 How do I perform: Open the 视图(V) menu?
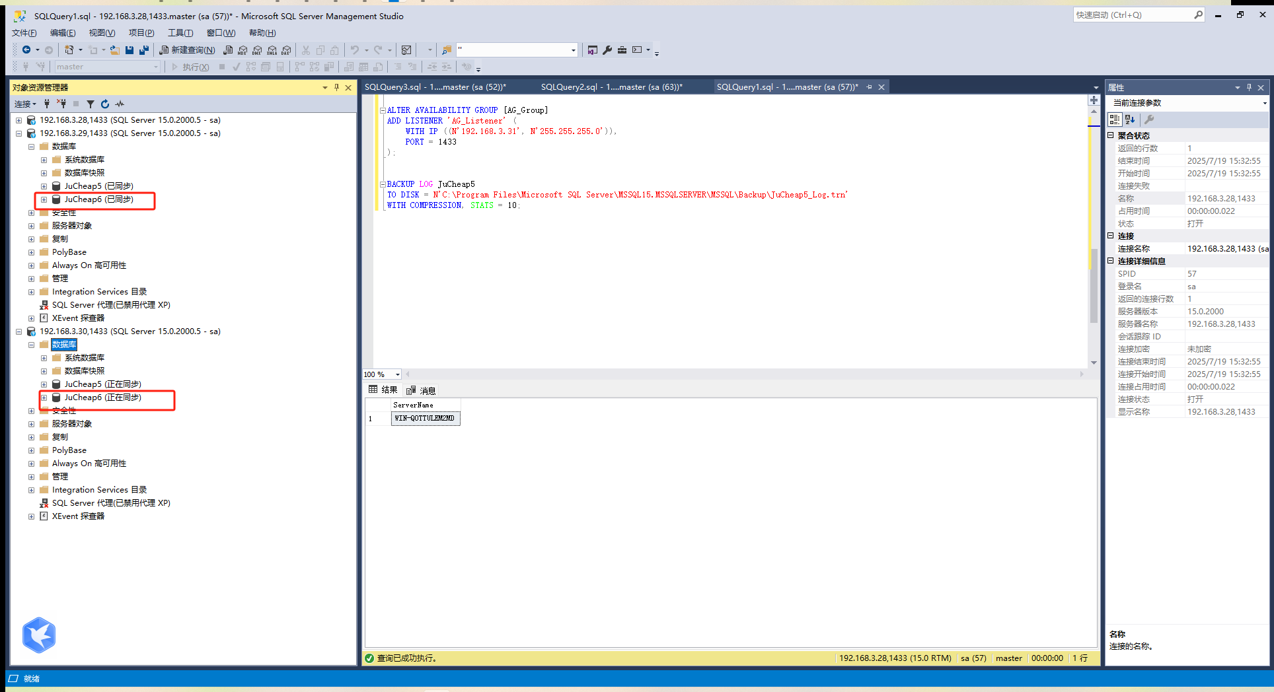click(102, 33)
